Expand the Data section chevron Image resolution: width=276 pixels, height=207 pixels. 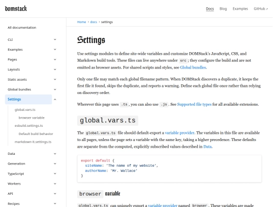click(55, 154)
